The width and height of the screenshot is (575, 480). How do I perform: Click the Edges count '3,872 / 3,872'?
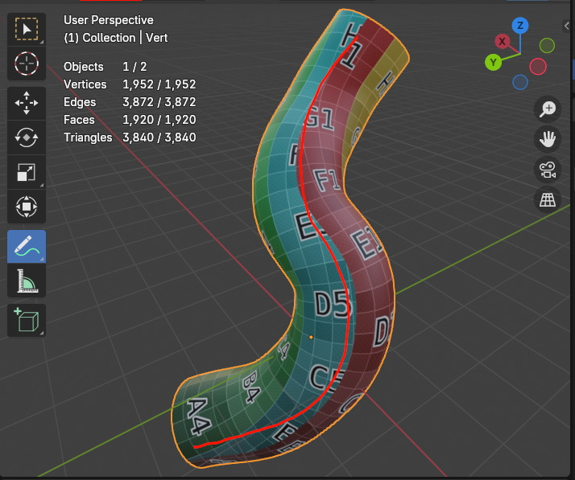pos(159,102)
